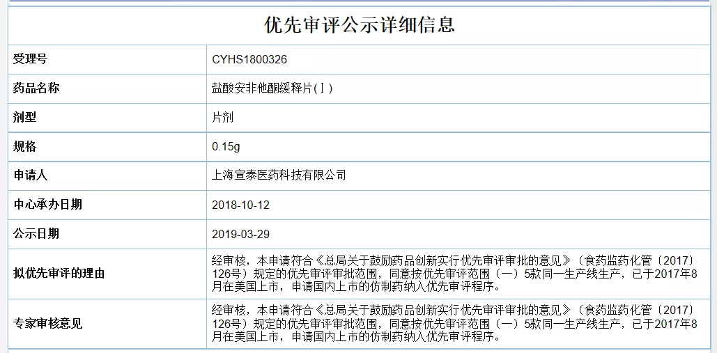Select the publication date 2019-03-29
Screen dimensions: 717x353
pos(240,234)
